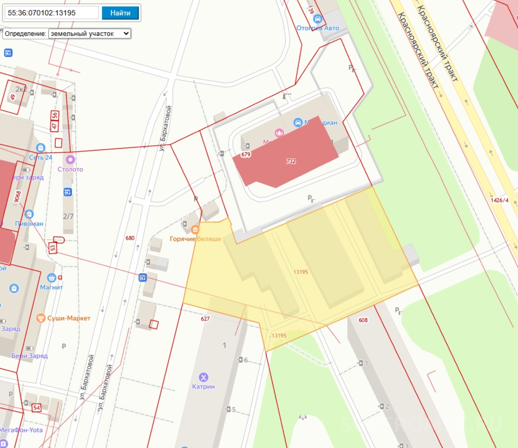
Task: Open the Магнит supermarket icon
Action: [51, 277]
